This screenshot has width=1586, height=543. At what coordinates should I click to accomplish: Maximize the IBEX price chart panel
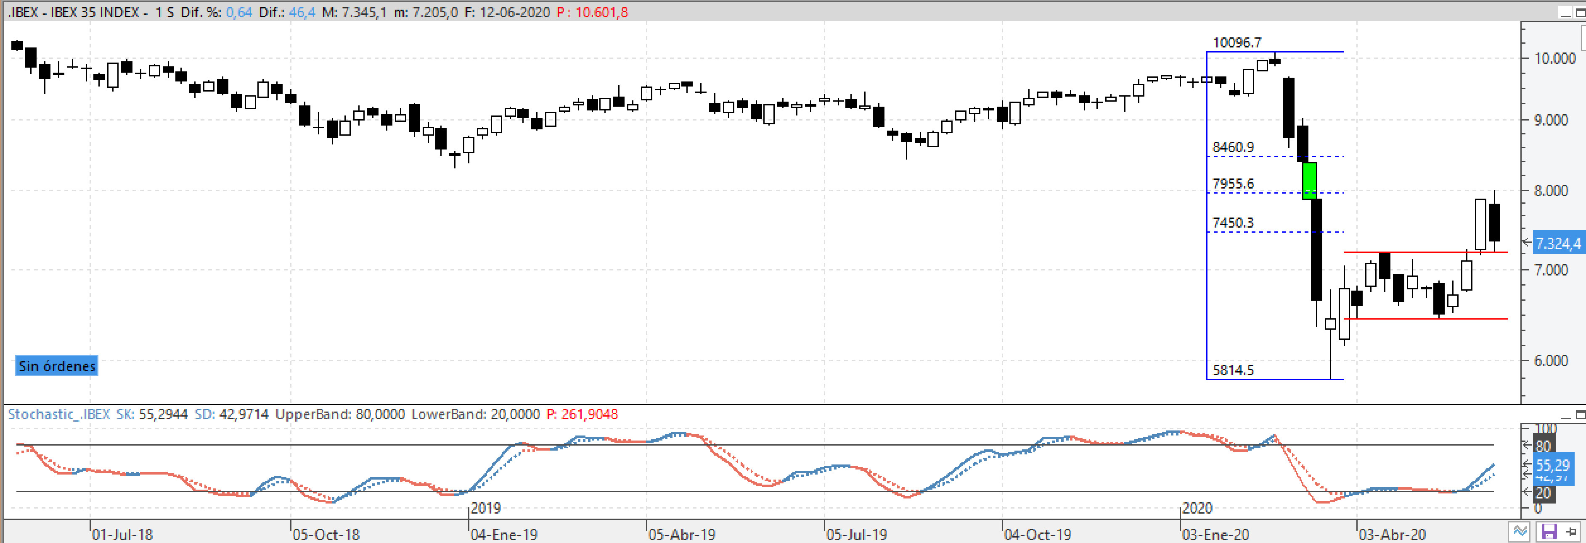1581,12
